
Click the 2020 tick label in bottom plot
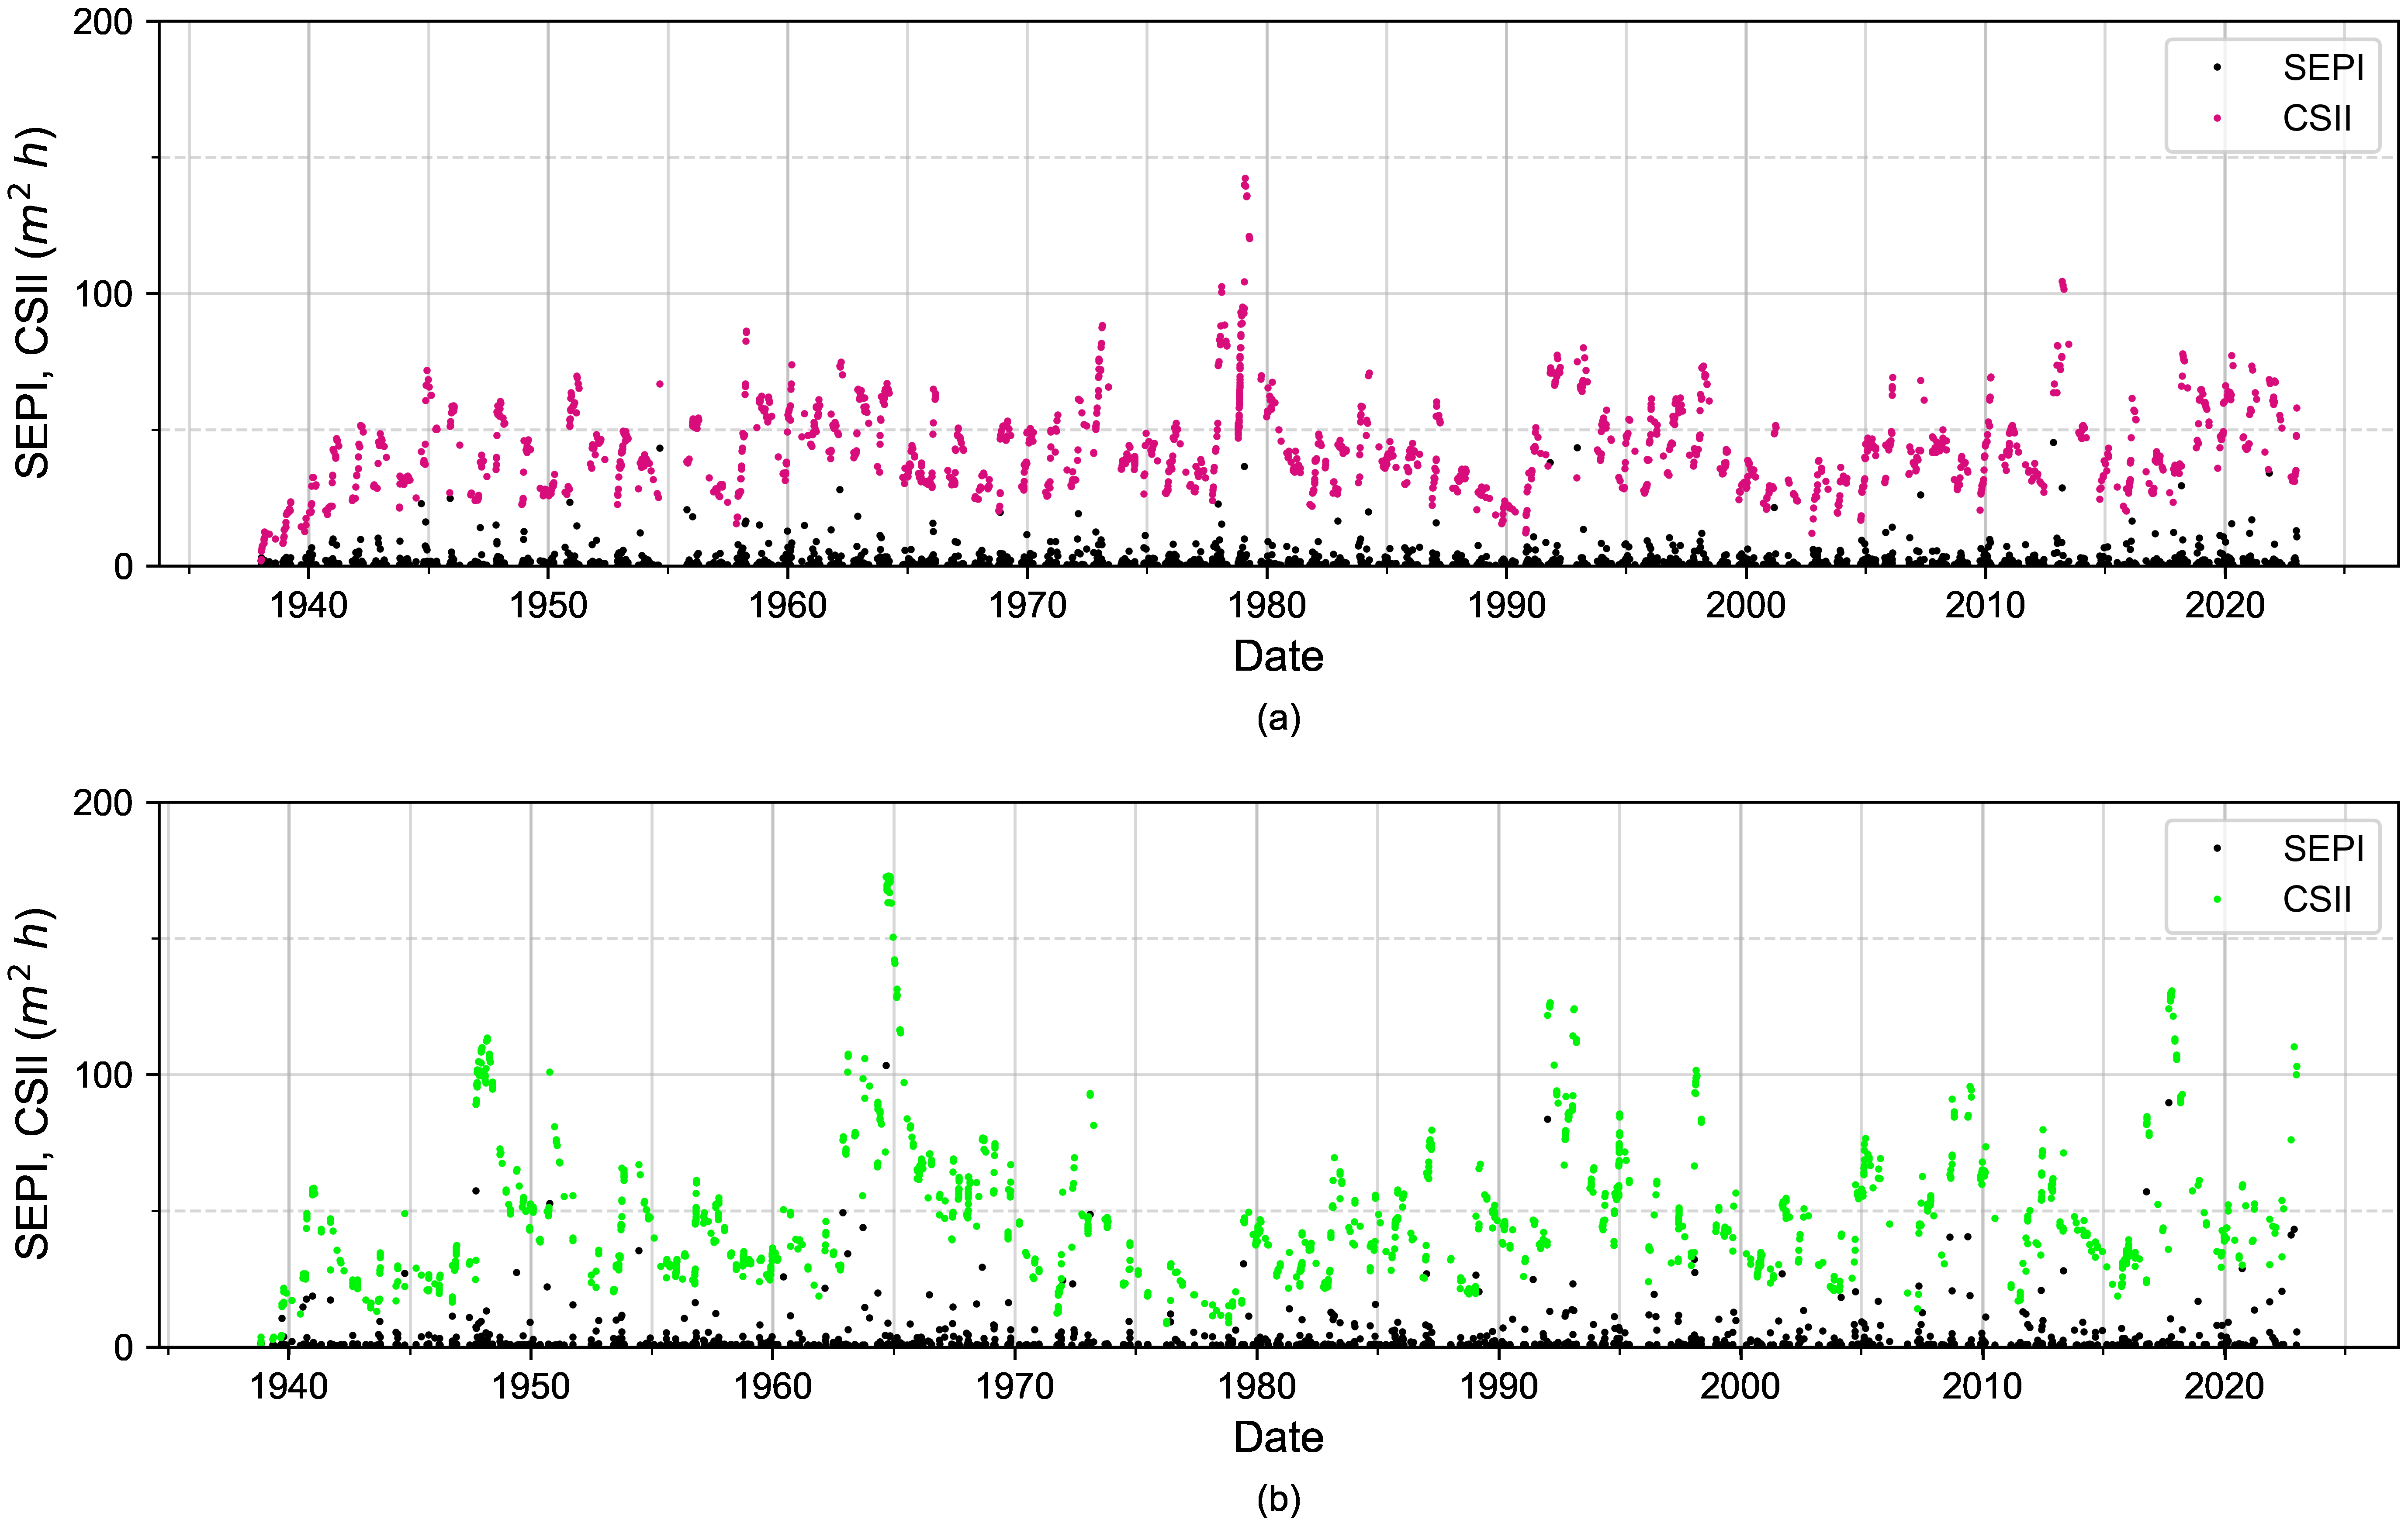[2224, 1387]
